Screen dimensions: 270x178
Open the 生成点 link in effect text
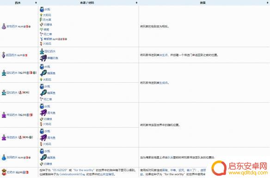(x=163, y=83)
